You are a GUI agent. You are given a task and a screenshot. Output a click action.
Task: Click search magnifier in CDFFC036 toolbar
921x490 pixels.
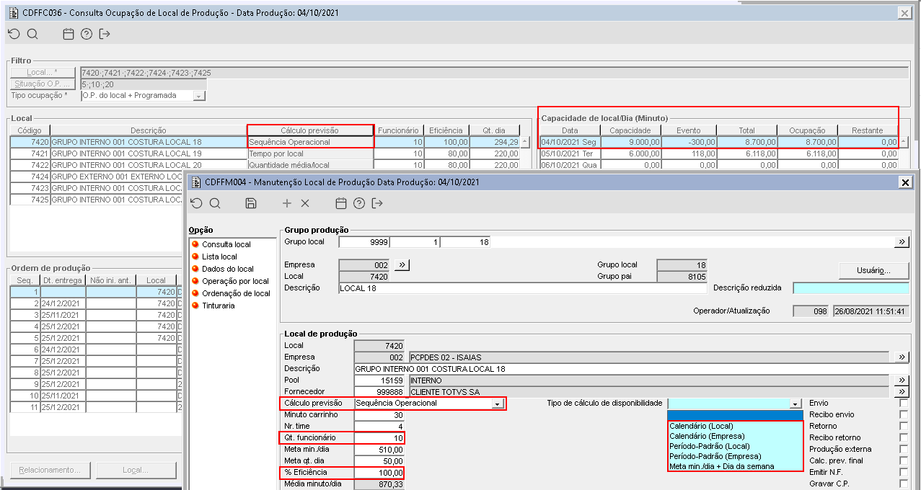pyautogui.click(x=32, y=34)
